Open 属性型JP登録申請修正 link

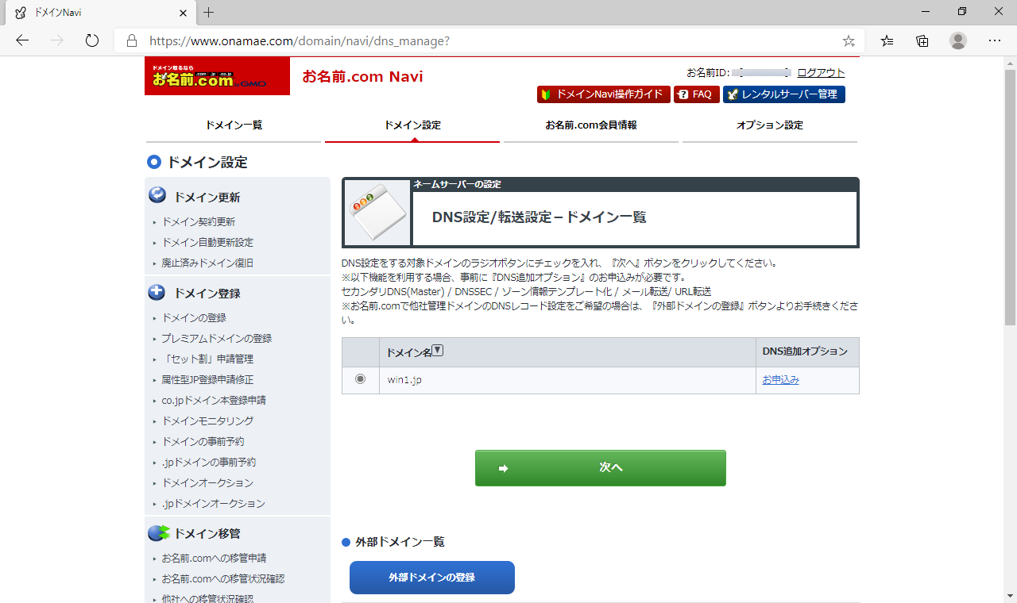point(207,380)
